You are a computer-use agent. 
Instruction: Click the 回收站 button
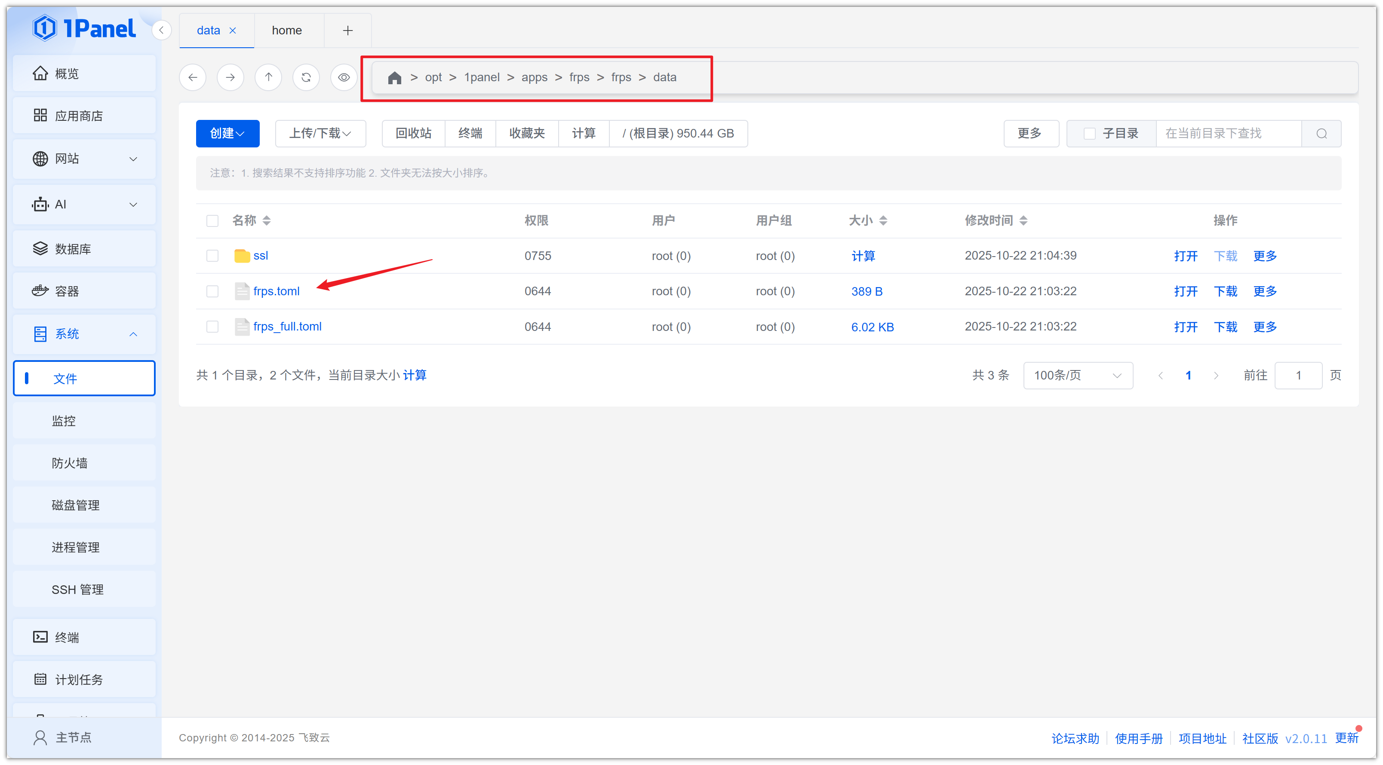click(x=413, y=134)
